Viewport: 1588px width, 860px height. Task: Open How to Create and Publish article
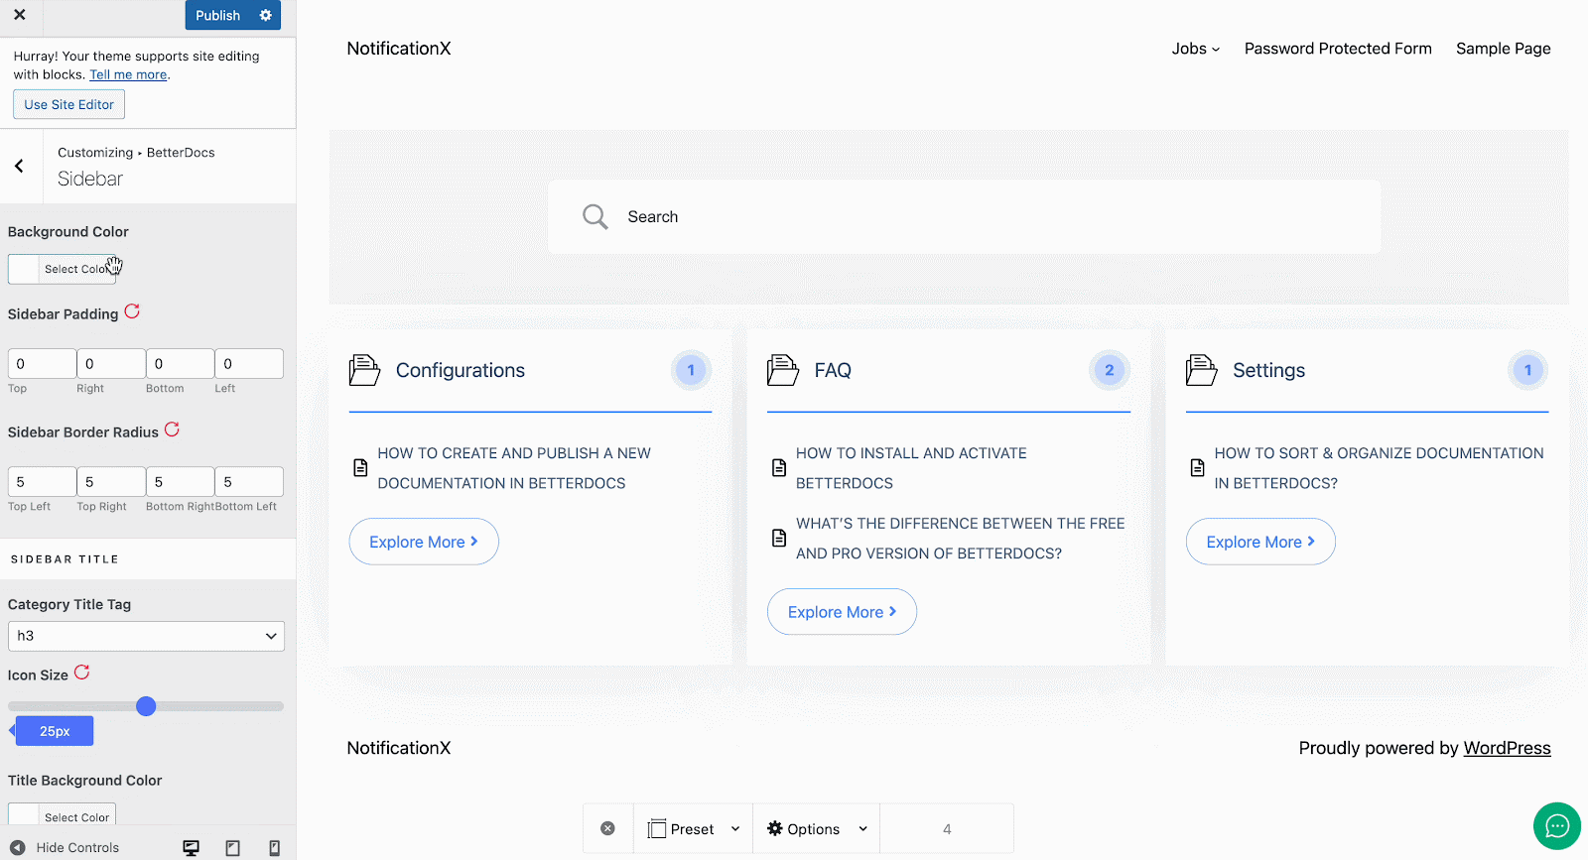click(x=514, y=468)
